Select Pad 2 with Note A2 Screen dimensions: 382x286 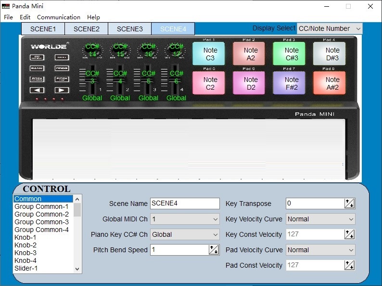249,54
